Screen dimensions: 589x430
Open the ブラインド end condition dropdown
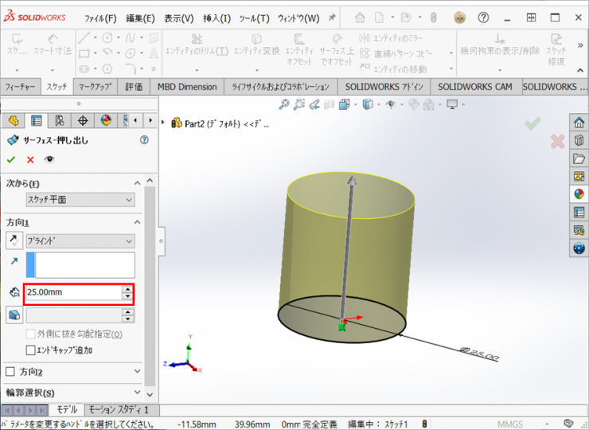pos(79,240)
